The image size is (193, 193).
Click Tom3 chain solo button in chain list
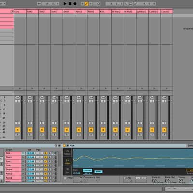coord(50,157)
